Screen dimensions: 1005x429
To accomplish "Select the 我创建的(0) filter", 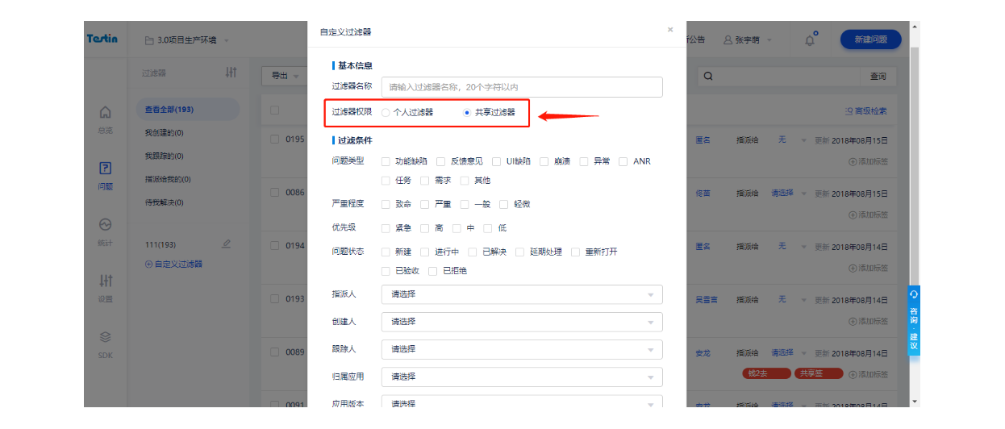I will [165, 133].
